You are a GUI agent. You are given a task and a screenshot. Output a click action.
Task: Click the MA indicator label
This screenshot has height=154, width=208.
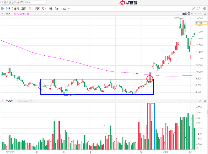[8, 14]
